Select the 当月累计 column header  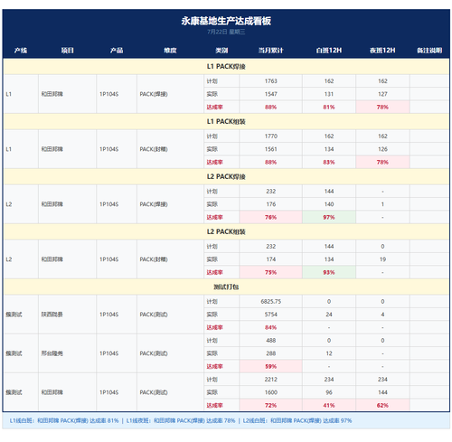click(x=270, y=51)
